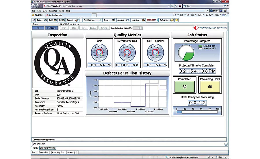Open the Packout module tab

pyautogui.click(x=73, y=20)
